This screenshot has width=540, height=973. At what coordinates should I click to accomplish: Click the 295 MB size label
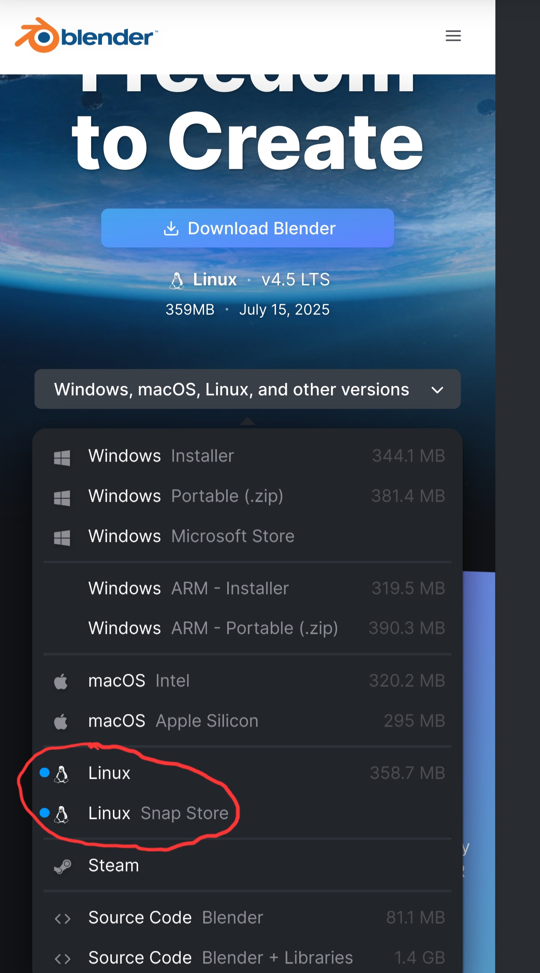415,721
